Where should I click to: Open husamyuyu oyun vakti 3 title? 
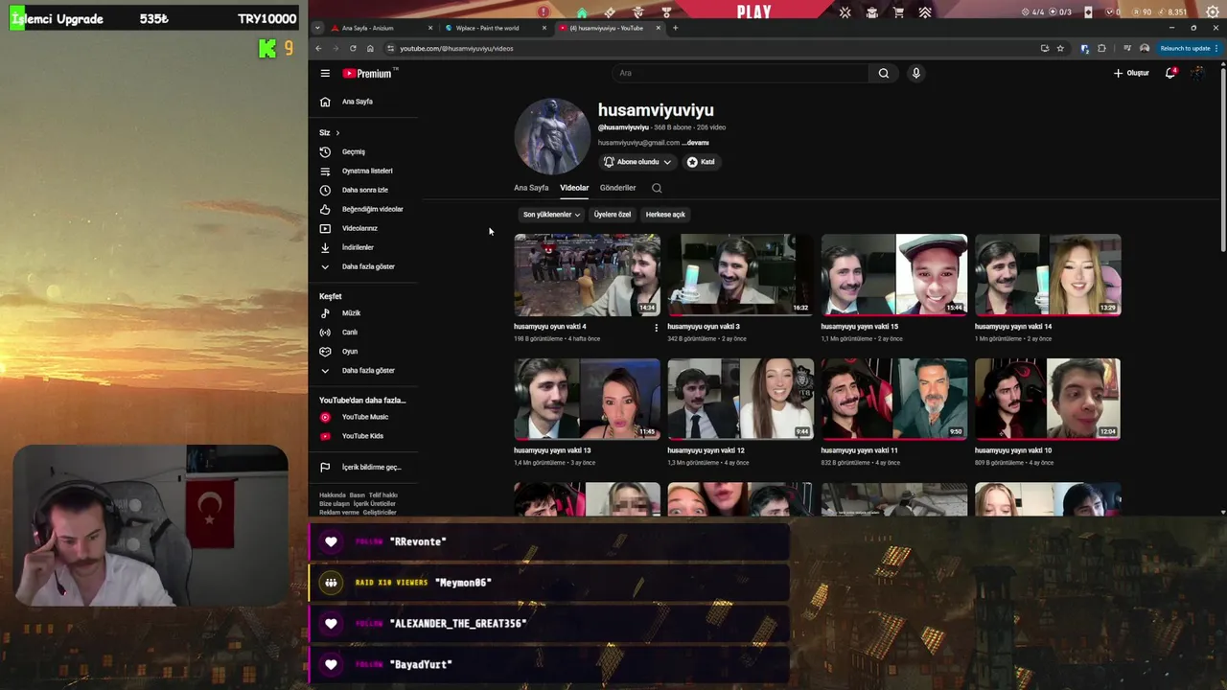click(704, 327)
